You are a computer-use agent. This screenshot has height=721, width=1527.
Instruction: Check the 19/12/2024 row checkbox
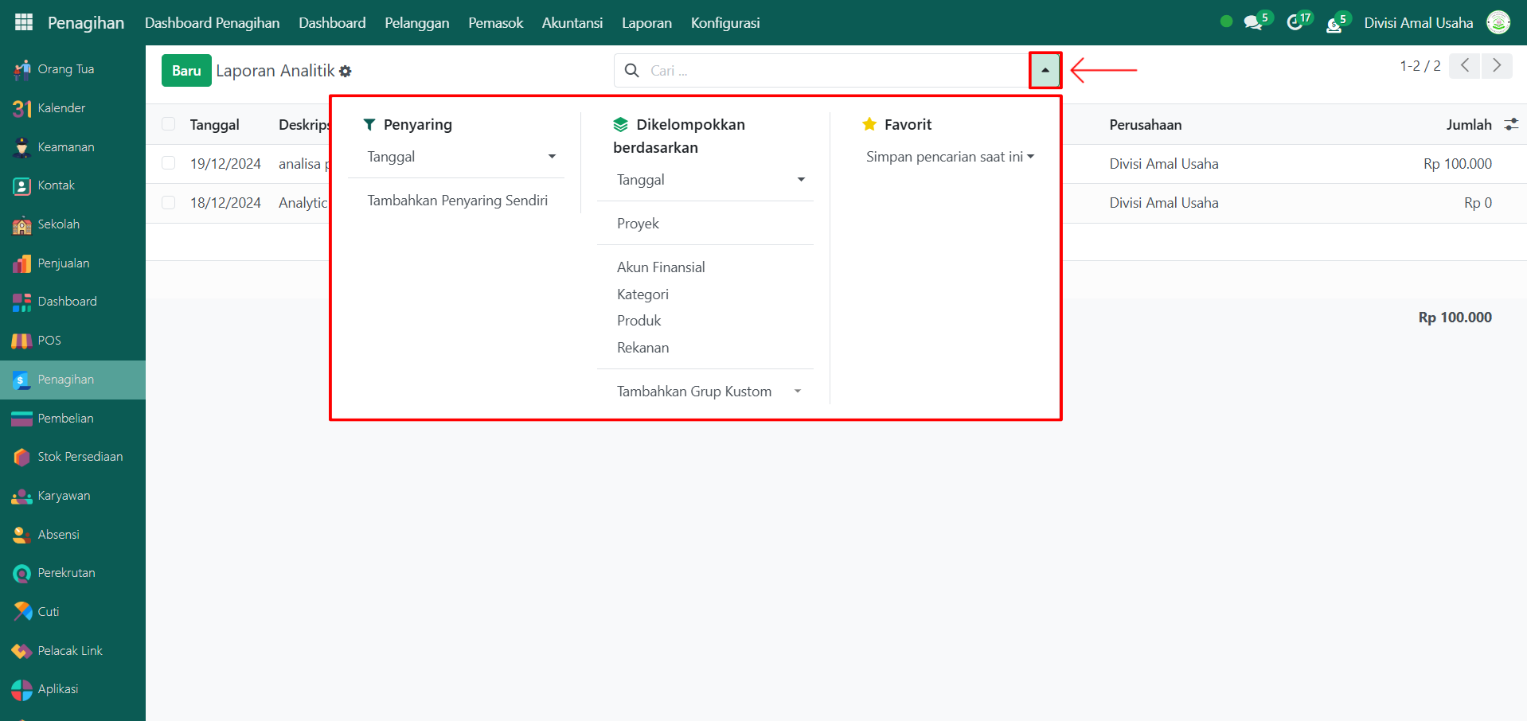[x=169, y=163]
